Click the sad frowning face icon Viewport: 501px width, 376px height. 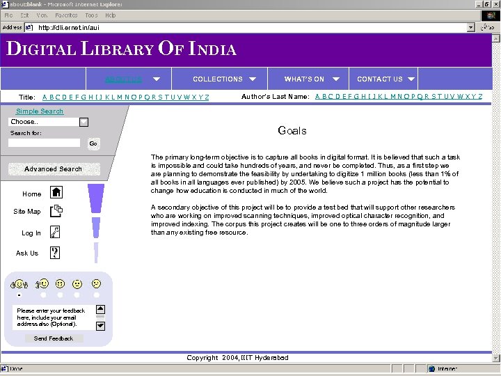(x=96, y=283)
